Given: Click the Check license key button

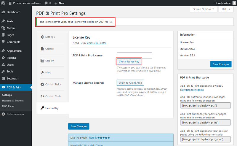Looking at the screenshot, I should tap(129, 61).
